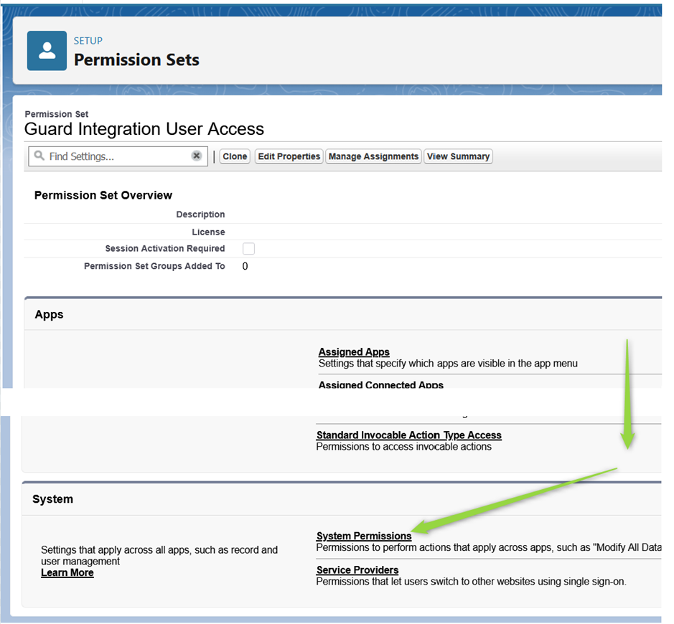Focus the Find Settings search field
This screenshot has width=674, height=624.
click(115, 156)
